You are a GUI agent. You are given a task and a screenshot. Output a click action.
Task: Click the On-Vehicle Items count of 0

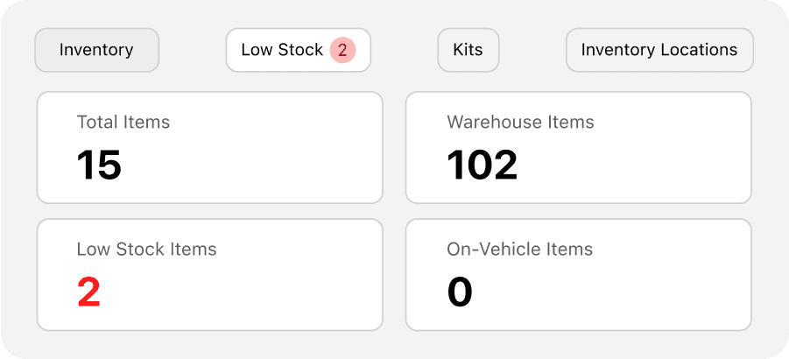pyautogui.click(x=460, y=292)
